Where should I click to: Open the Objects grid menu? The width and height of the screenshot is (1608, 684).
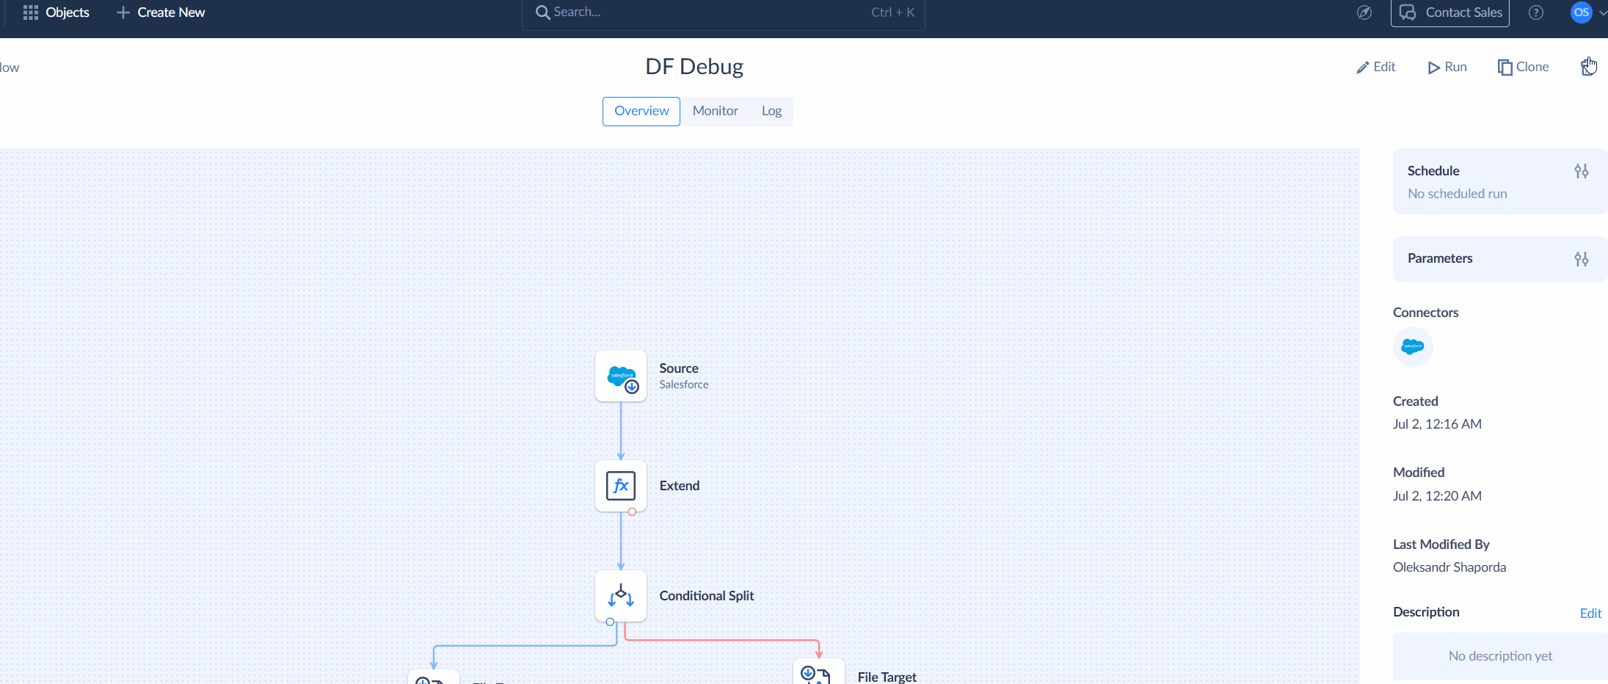56,12
